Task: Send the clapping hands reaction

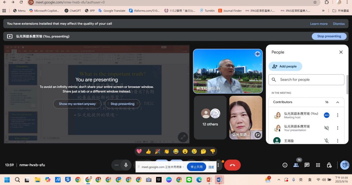Action: click(167, 151)
